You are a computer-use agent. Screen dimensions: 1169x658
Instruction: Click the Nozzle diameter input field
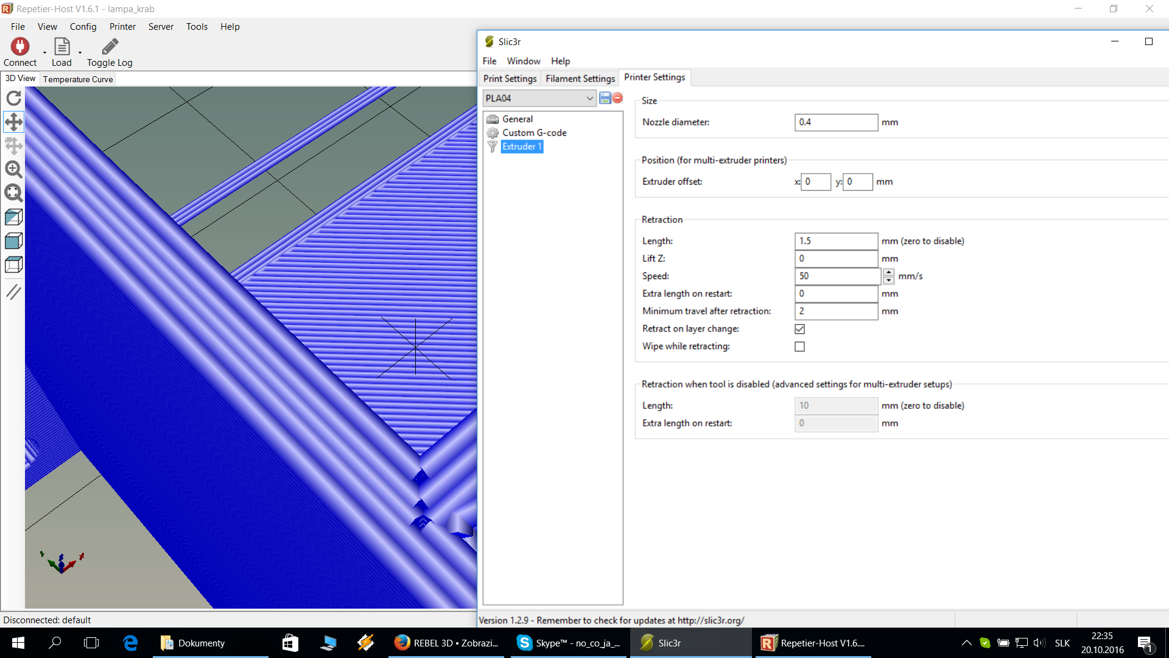click(835, 122)
